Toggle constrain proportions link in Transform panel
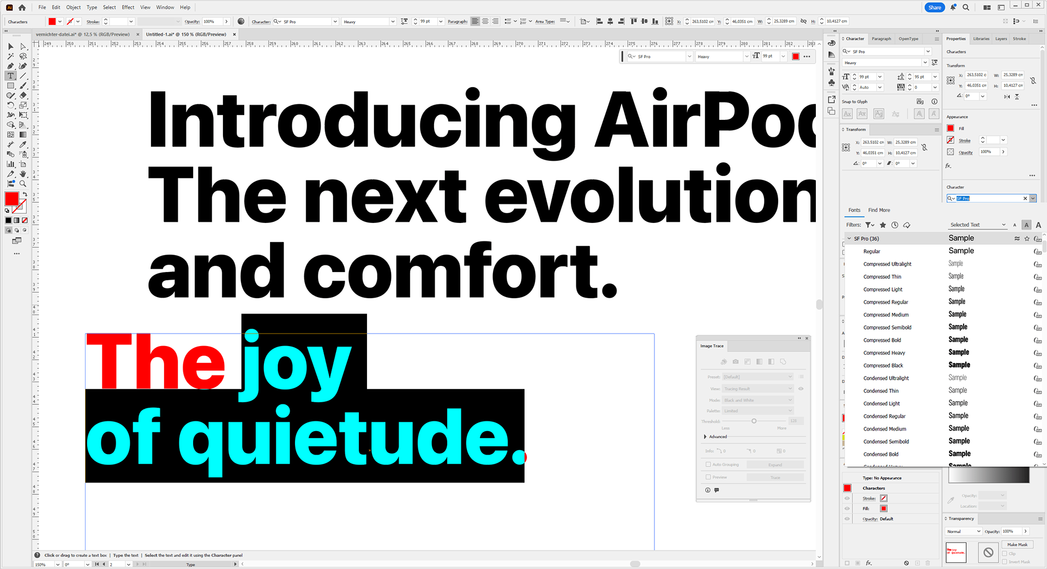 click(x=924, y=148)
